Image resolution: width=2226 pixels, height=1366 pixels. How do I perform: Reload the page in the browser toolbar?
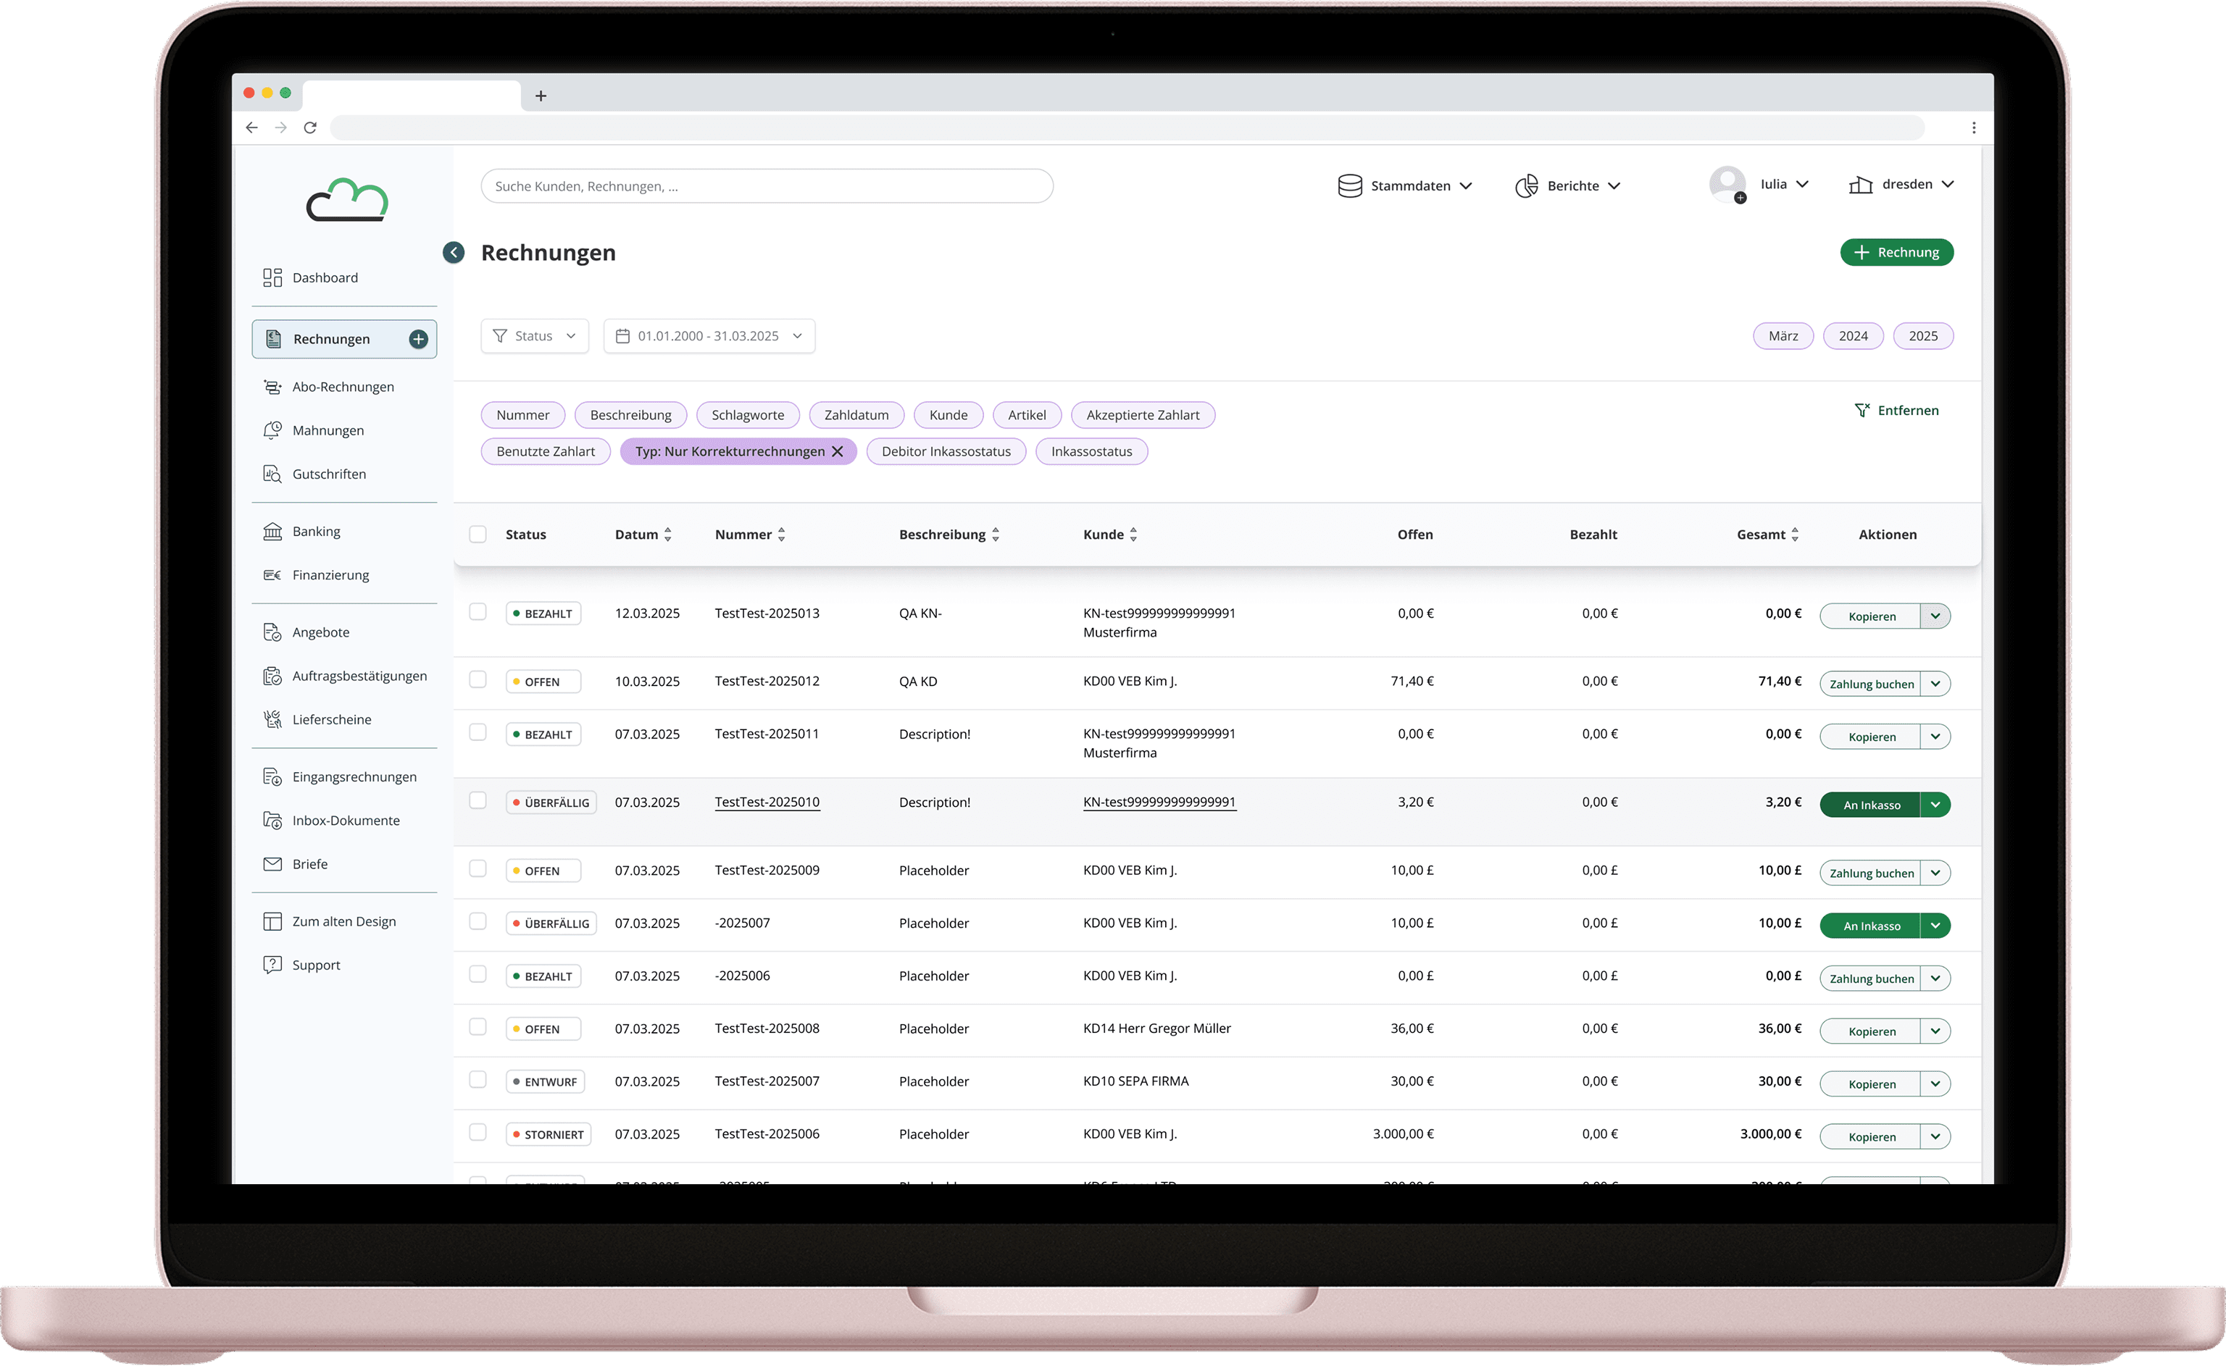point(310,127)
